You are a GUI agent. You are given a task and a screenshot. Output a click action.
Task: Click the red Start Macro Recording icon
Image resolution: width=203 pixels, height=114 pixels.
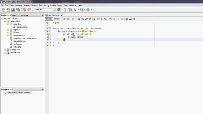point(118,19)
